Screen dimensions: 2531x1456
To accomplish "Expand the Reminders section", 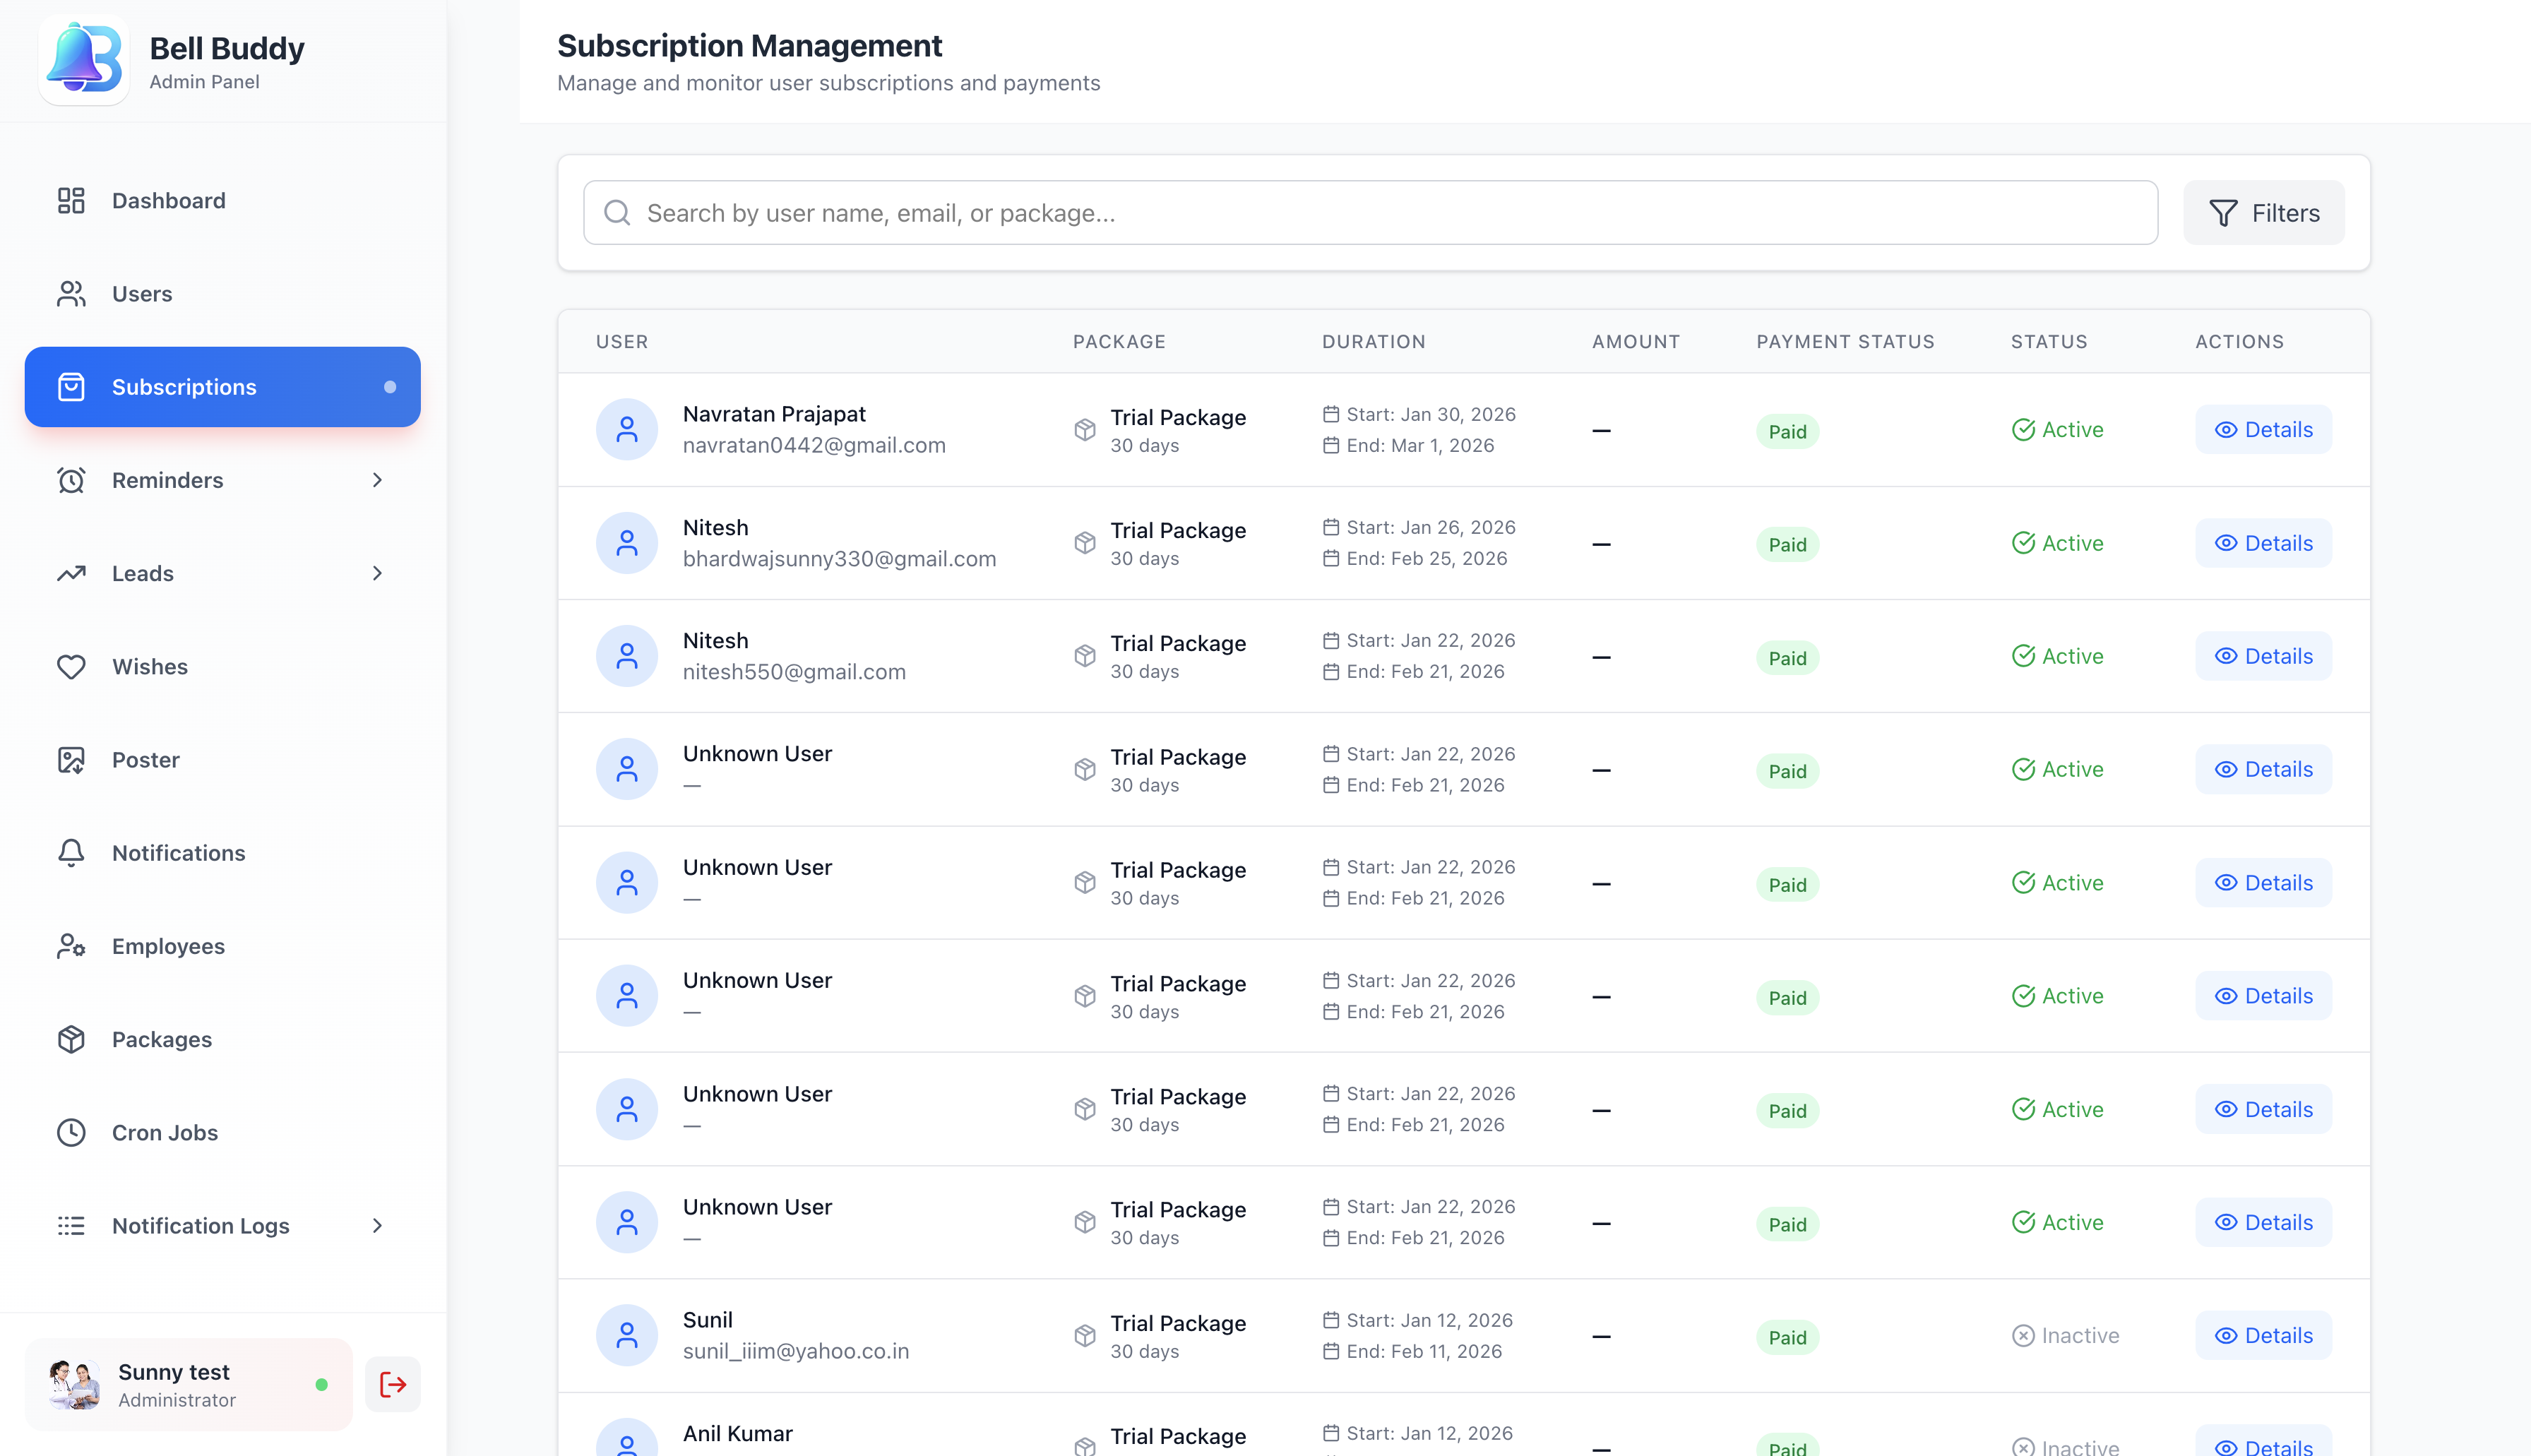I will click(377, 480).
